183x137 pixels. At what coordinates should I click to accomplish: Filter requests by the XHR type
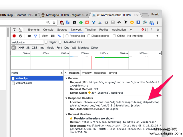(21, 48)
